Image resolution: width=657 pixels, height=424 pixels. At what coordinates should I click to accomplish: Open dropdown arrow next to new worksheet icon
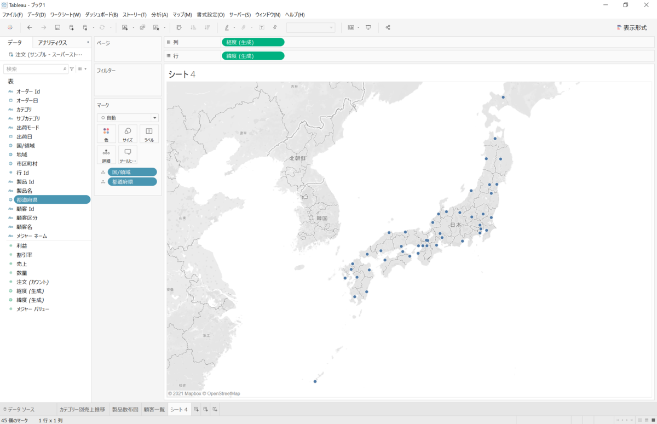[133, 27]
